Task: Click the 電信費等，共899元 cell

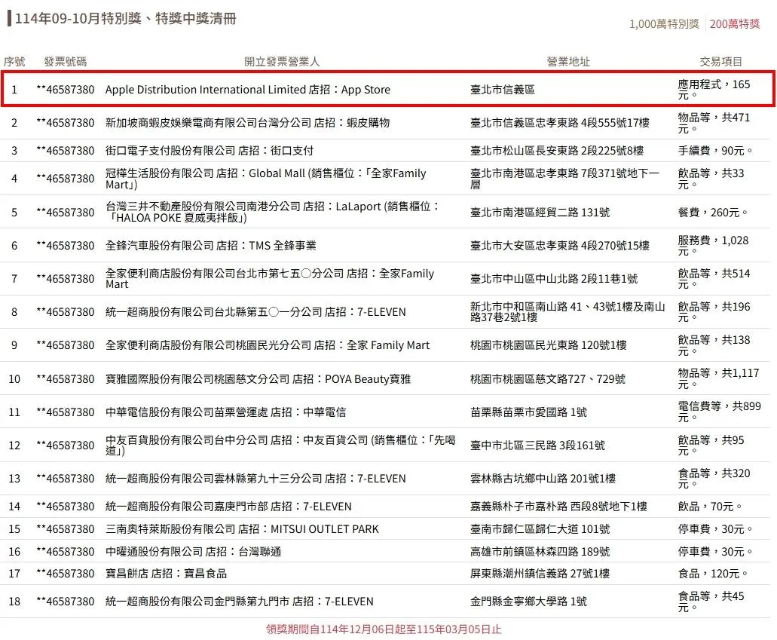Action: pos(720,412)
